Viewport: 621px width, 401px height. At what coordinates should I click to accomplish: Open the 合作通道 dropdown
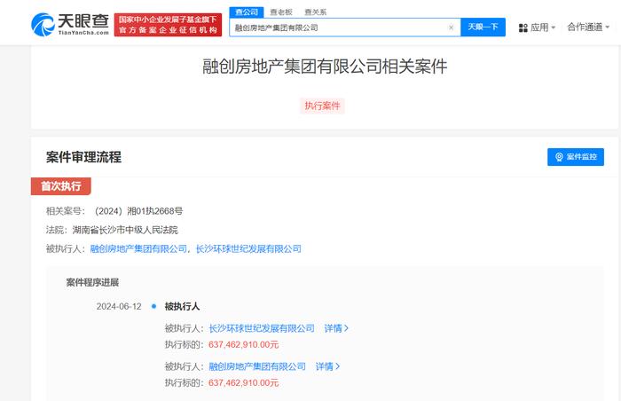tap(588, 27)
